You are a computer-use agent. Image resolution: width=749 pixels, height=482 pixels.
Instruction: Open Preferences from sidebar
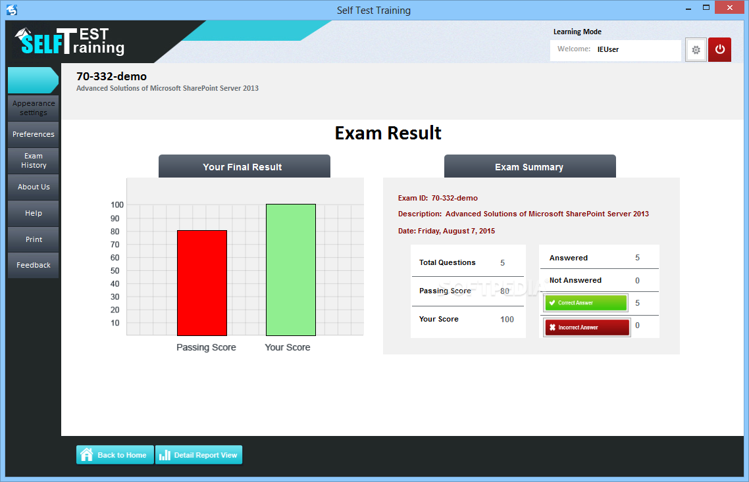pyautogui.click(x=34, y=134)
